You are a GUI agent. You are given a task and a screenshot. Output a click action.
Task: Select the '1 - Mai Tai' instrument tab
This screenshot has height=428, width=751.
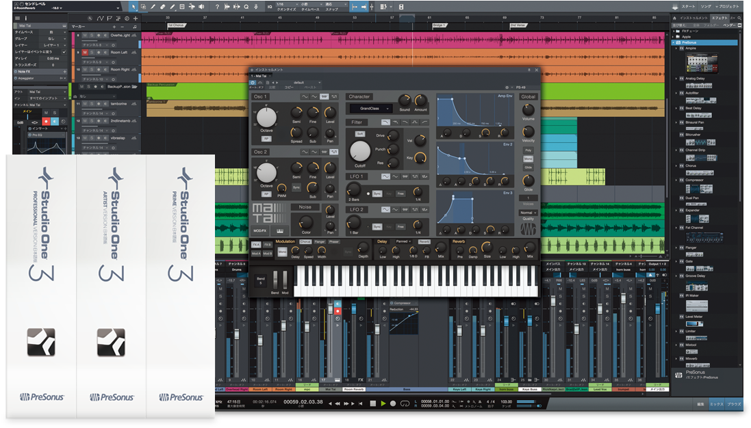261,76
